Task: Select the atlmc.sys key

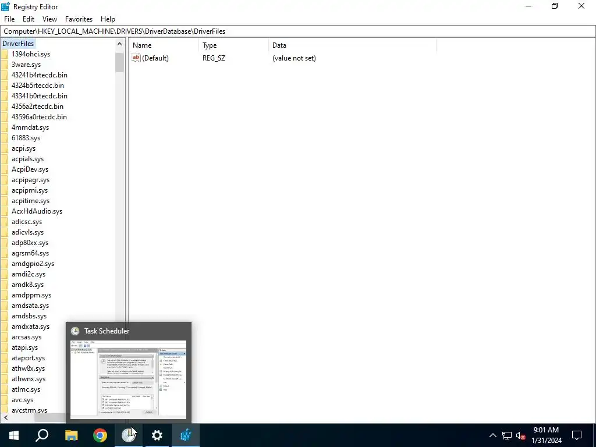Action: click(26, 389)
